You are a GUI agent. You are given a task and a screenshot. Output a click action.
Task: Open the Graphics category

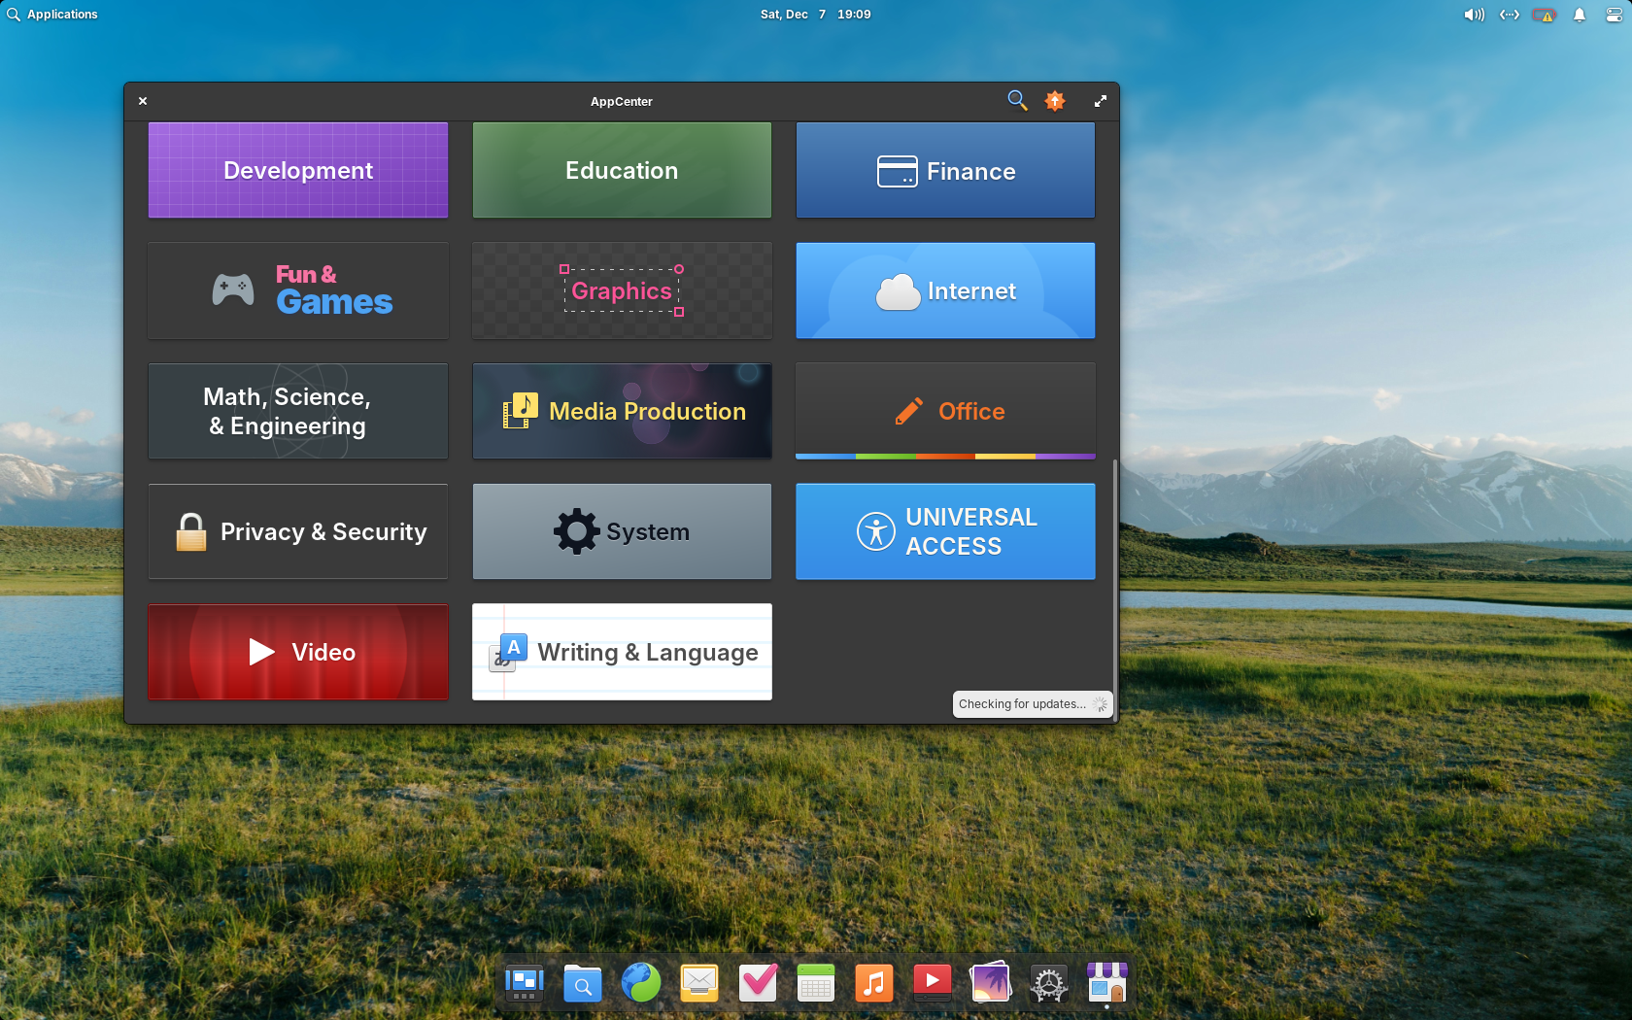point(622,290)
